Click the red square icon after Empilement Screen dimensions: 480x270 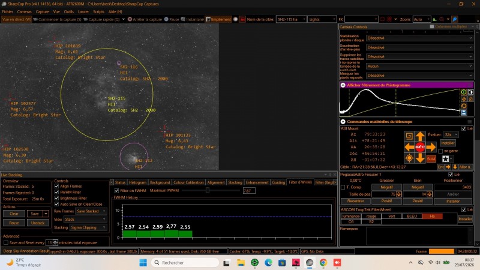[242, 19]
